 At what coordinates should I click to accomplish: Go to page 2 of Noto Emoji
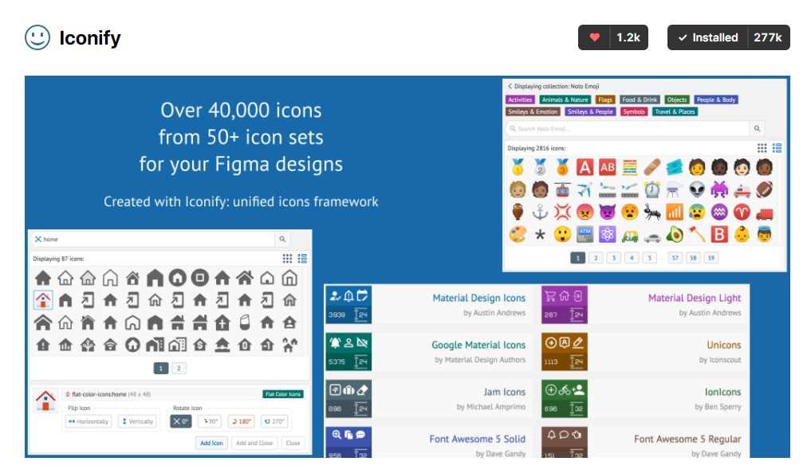click(596, 258)
